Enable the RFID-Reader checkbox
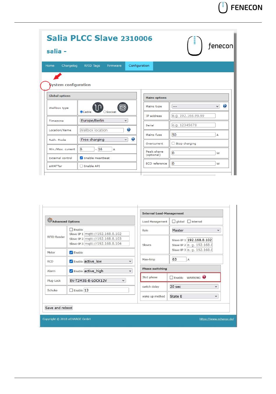This screenshot has height=394, width=276. click(x=71, y=229)
